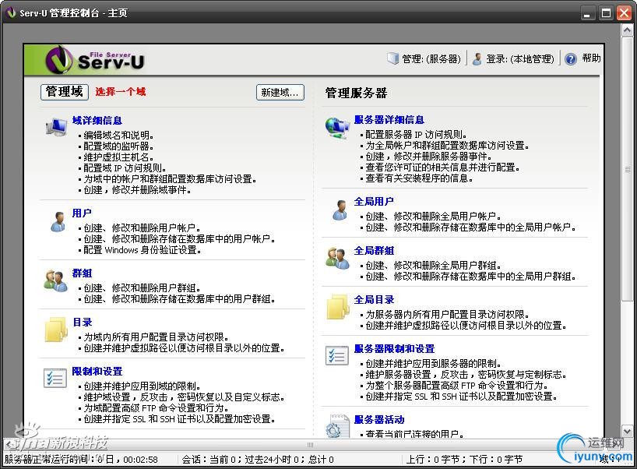Viewport: 637px width, 469px height.
Task: Click the text 创建，修改并删除域事件。
Action: [x=137, y=190]
